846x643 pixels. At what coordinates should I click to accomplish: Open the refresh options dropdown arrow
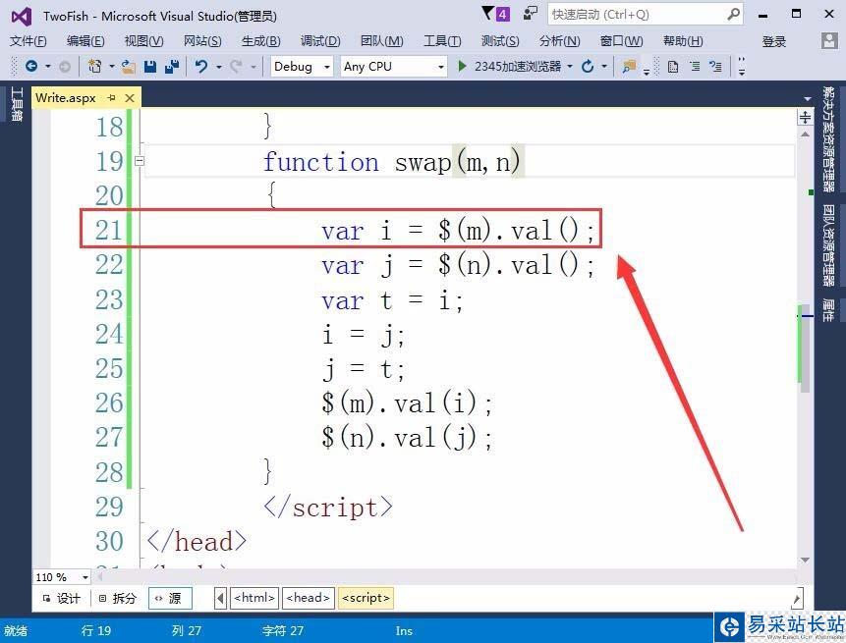click(x=604, y=67)
